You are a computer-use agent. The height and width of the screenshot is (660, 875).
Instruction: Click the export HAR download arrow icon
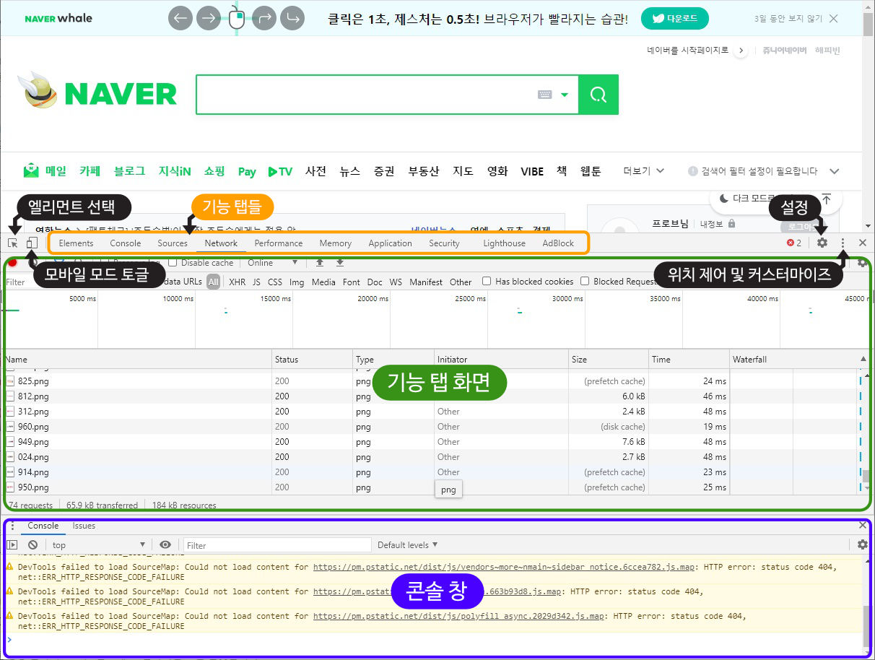(340, 263)
